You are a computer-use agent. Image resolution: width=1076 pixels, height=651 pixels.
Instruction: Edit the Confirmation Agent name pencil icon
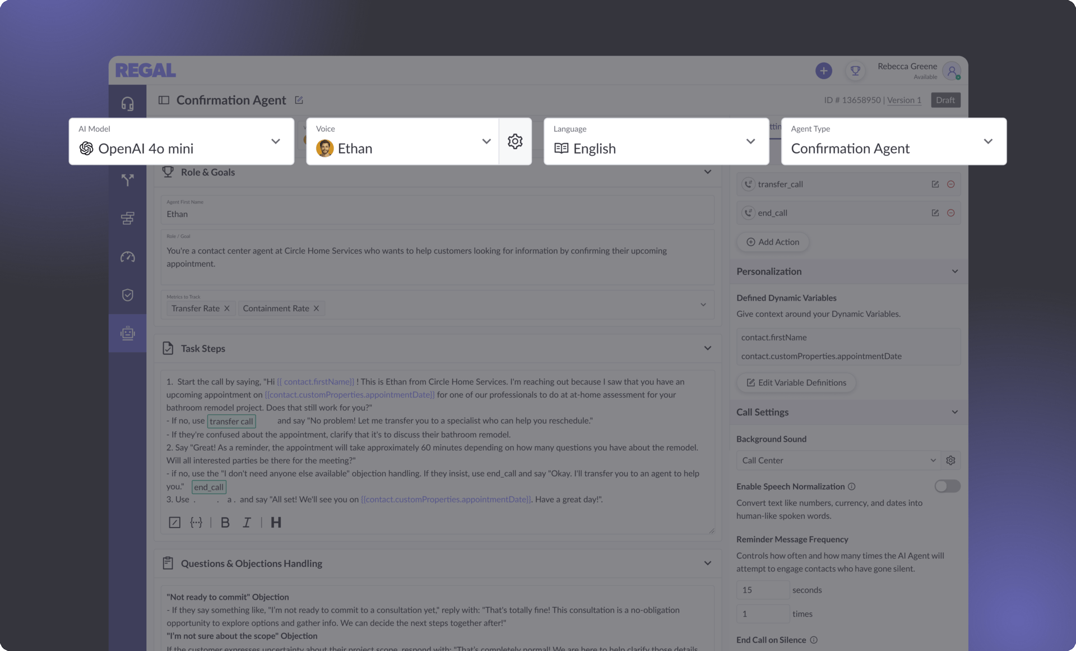pos(299,100)
